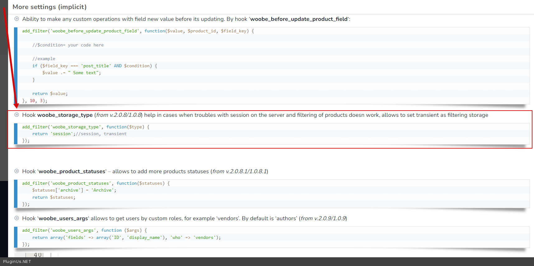The height and width of the screenshot is (266, 534).
Task: Click the add_filter('woobe_users_args' code line
Action: (x=84, y=230)
